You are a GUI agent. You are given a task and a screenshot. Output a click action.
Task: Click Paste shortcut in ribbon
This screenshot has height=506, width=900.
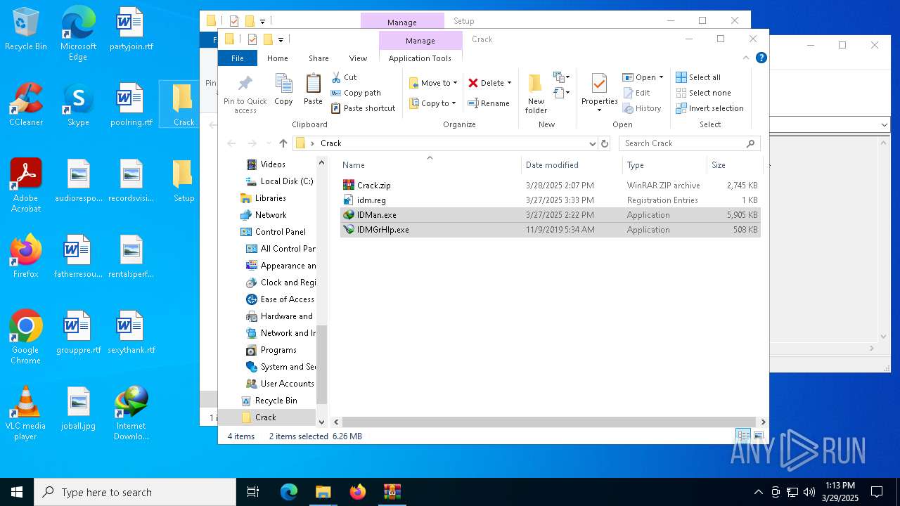click(x=364, y=108)
